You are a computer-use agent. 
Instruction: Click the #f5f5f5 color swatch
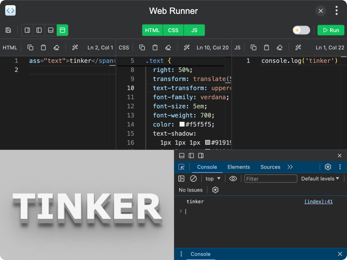coord(182,124)
